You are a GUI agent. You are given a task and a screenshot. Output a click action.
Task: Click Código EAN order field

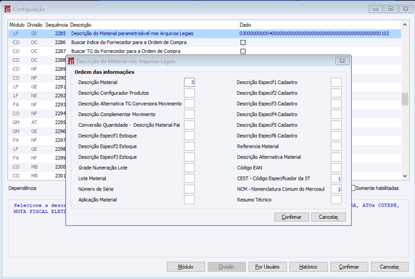click(336, 167)
